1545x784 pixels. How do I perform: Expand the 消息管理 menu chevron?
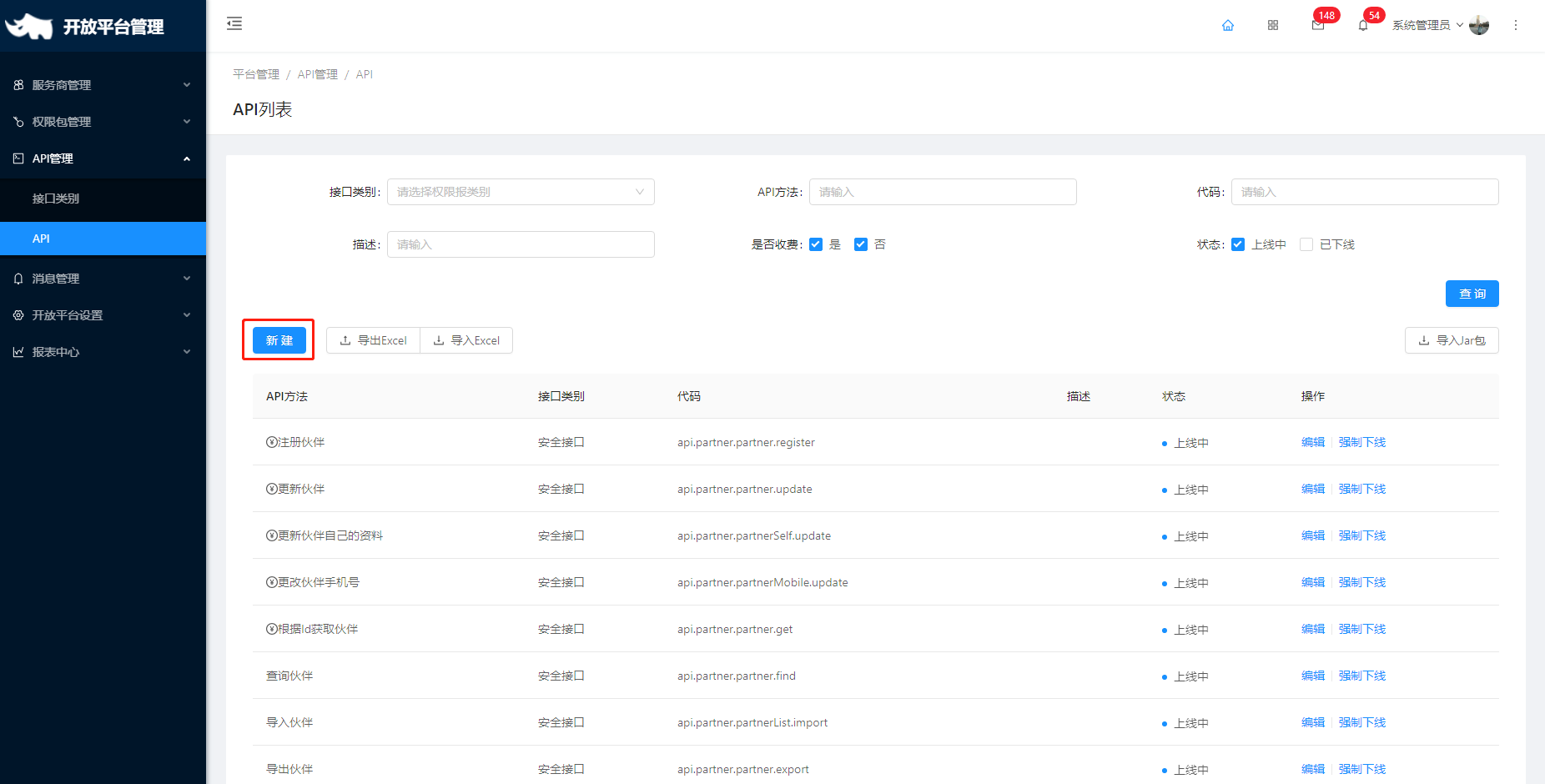(x=187, y=279)
